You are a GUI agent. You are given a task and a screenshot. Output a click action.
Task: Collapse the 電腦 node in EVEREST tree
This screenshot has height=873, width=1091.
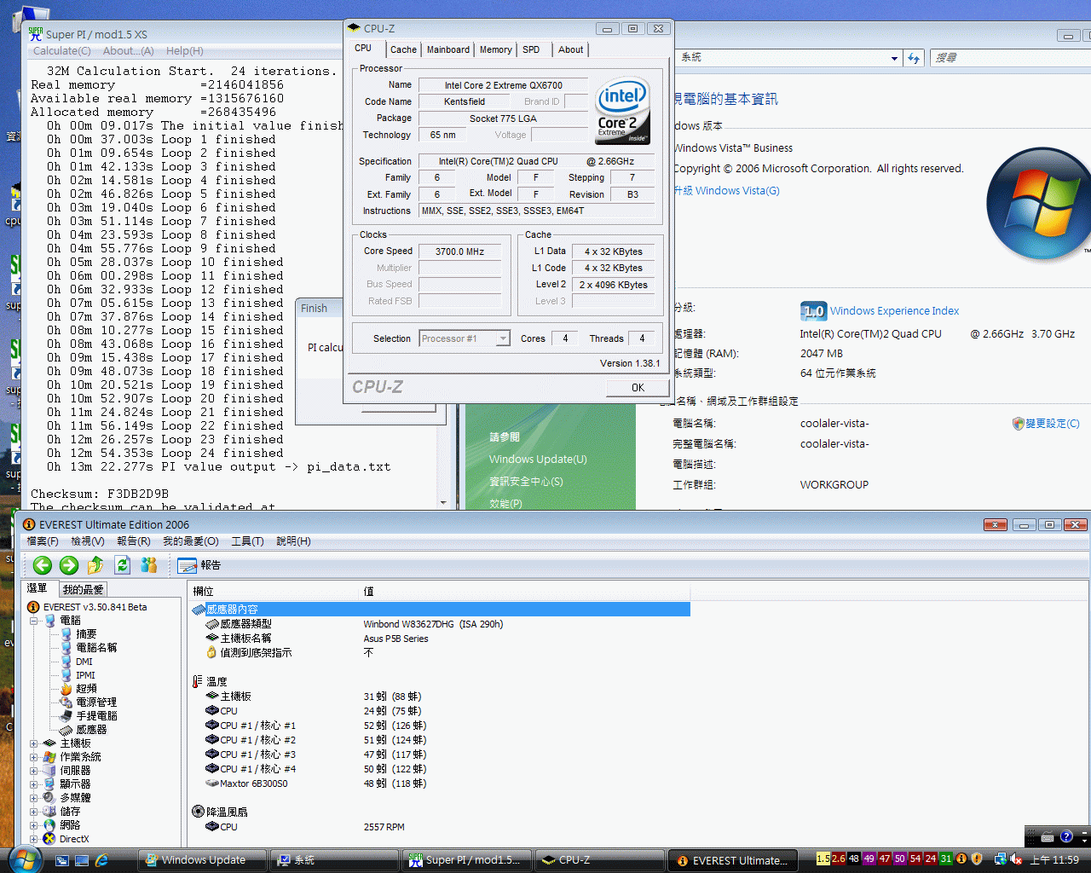pyautogui.click(x=34, y=621)
